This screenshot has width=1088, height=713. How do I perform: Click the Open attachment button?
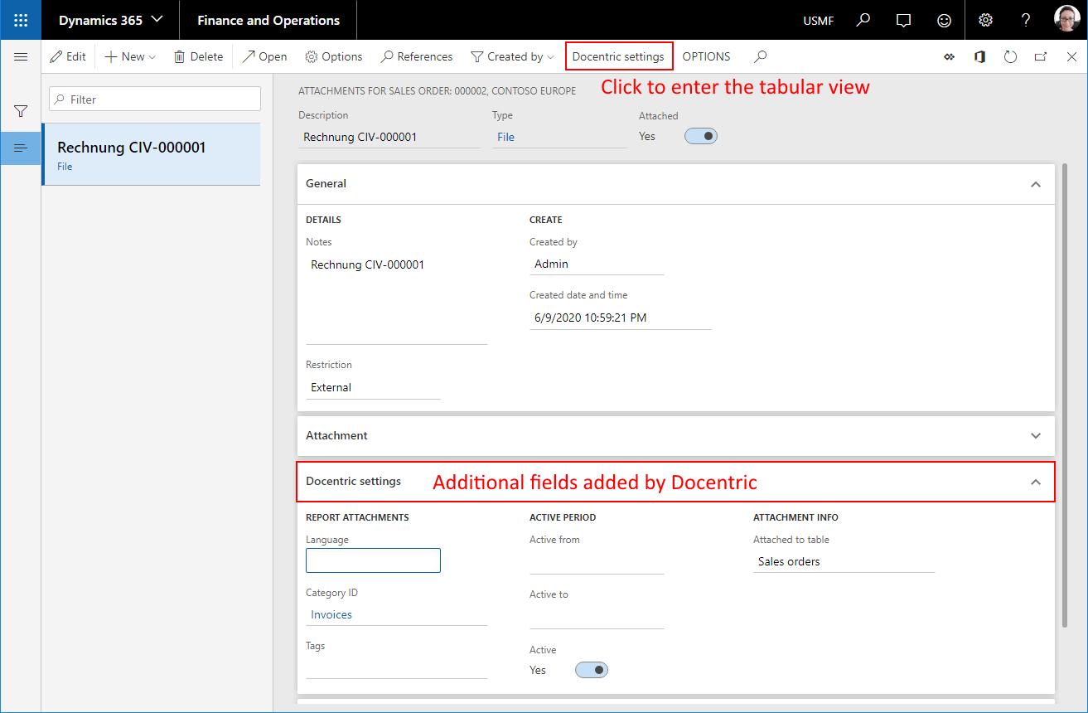(x=264, y=56)
